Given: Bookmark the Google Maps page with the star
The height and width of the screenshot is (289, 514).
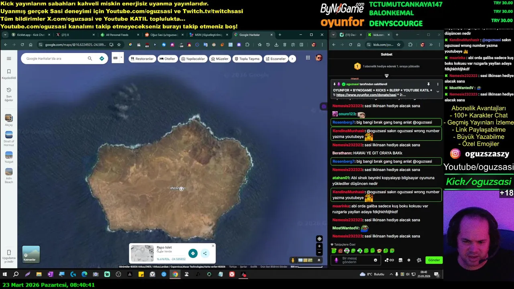Looking at the screenshot, I should tap(119, 45).
